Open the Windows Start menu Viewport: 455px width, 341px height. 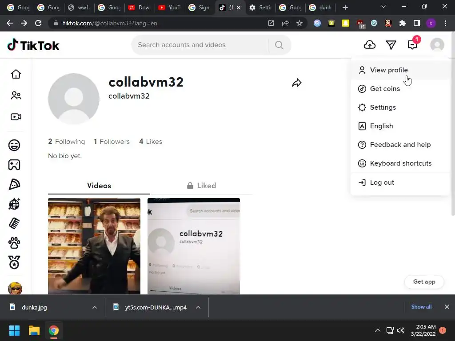(x=14, y=330)
